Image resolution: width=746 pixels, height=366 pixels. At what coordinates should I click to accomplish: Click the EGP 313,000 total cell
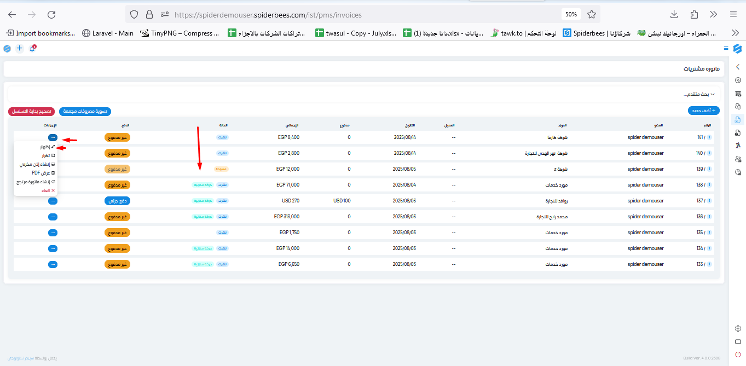tap(287, 217)
